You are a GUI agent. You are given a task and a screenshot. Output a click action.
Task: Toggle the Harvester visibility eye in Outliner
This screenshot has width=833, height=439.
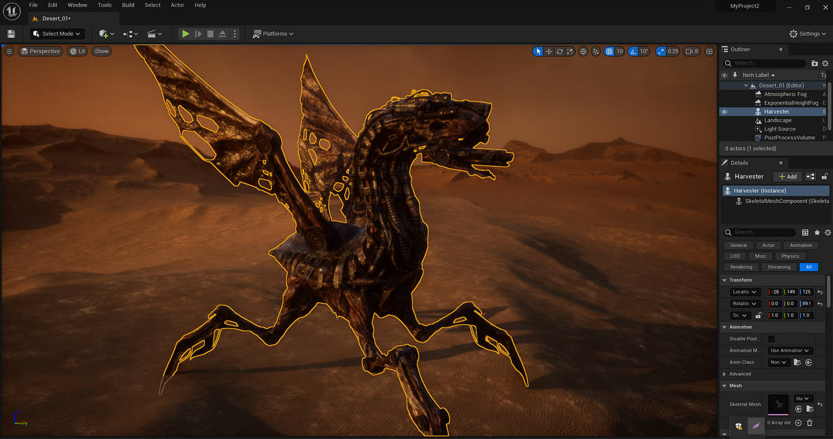point(725,112)
